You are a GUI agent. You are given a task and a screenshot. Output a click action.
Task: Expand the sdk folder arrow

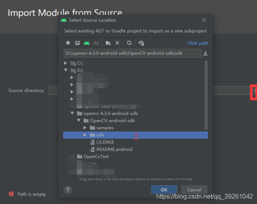[x=85, y=135]
